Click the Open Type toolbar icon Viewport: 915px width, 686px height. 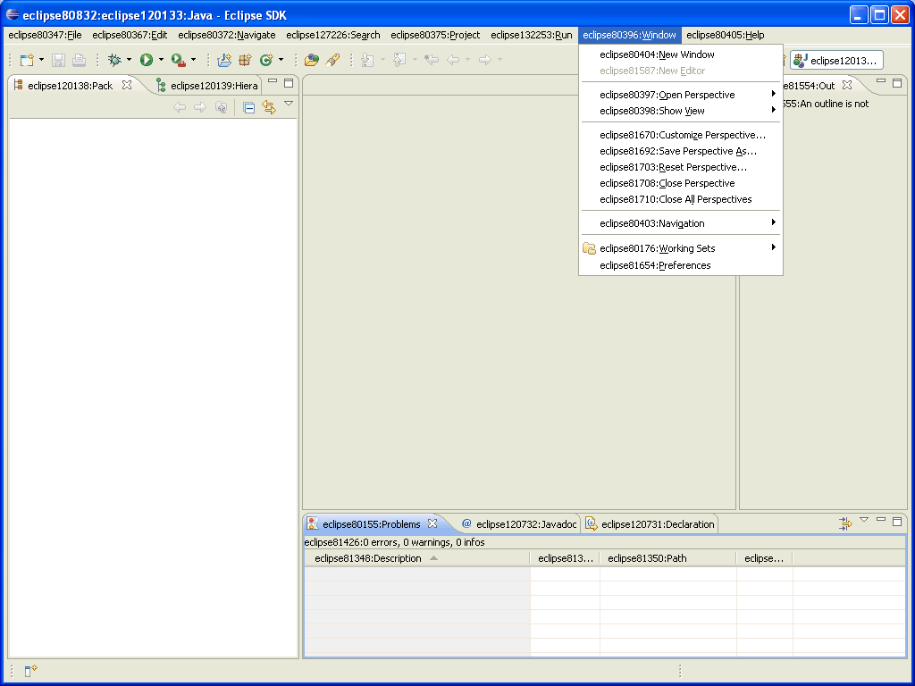311,60
